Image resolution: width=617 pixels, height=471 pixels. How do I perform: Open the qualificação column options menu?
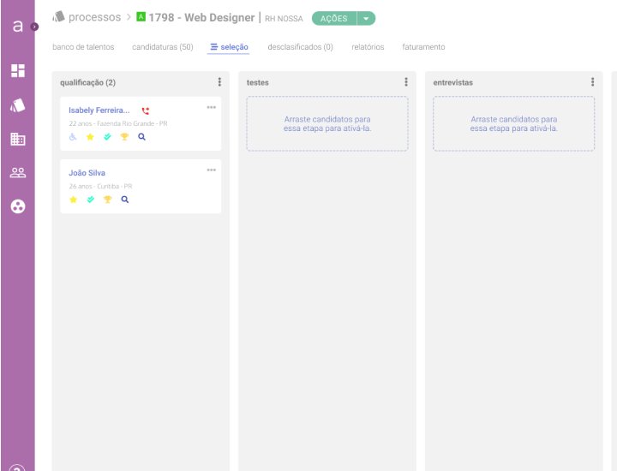click(x=219, y=81)
